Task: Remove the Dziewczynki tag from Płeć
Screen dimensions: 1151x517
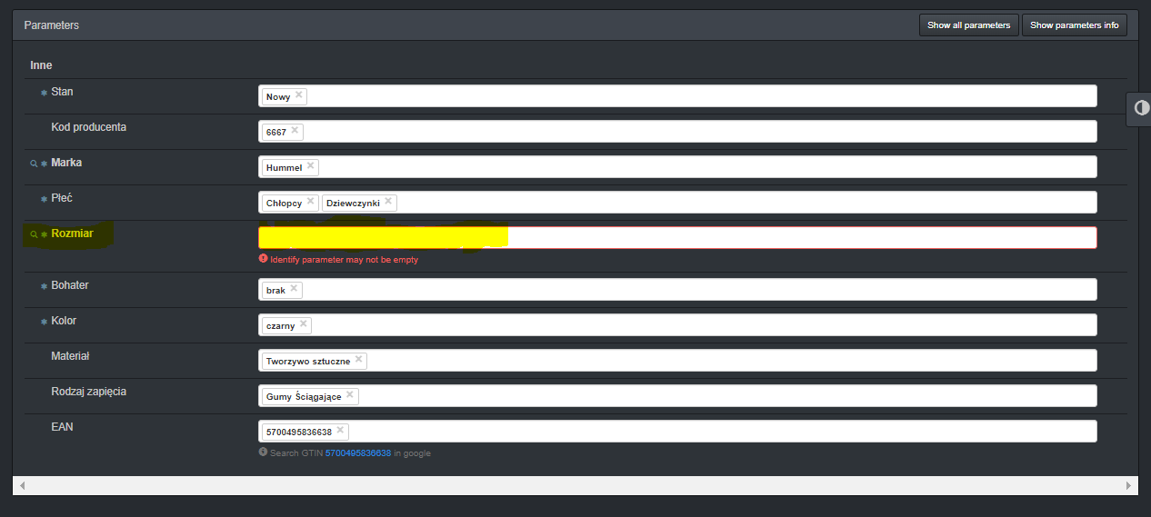Action: [388, 202]
